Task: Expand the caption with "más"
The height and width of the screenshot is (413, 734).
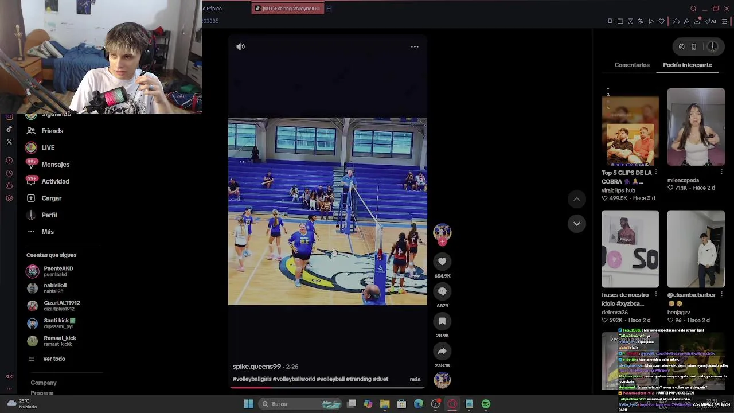Action: tap(415, 379)
